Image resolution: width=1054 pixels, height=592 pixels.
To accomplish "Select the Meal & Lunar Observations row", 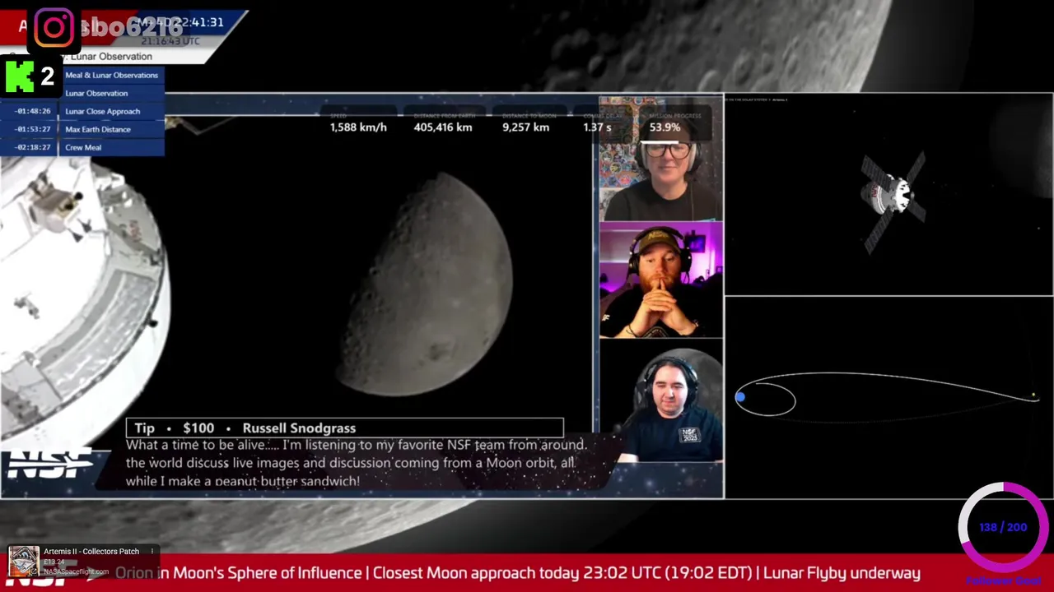I will (112, 75).
